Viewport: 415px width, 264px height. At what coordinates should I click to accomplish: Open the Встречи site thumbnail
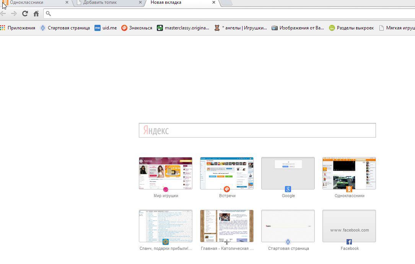(227, 173)
